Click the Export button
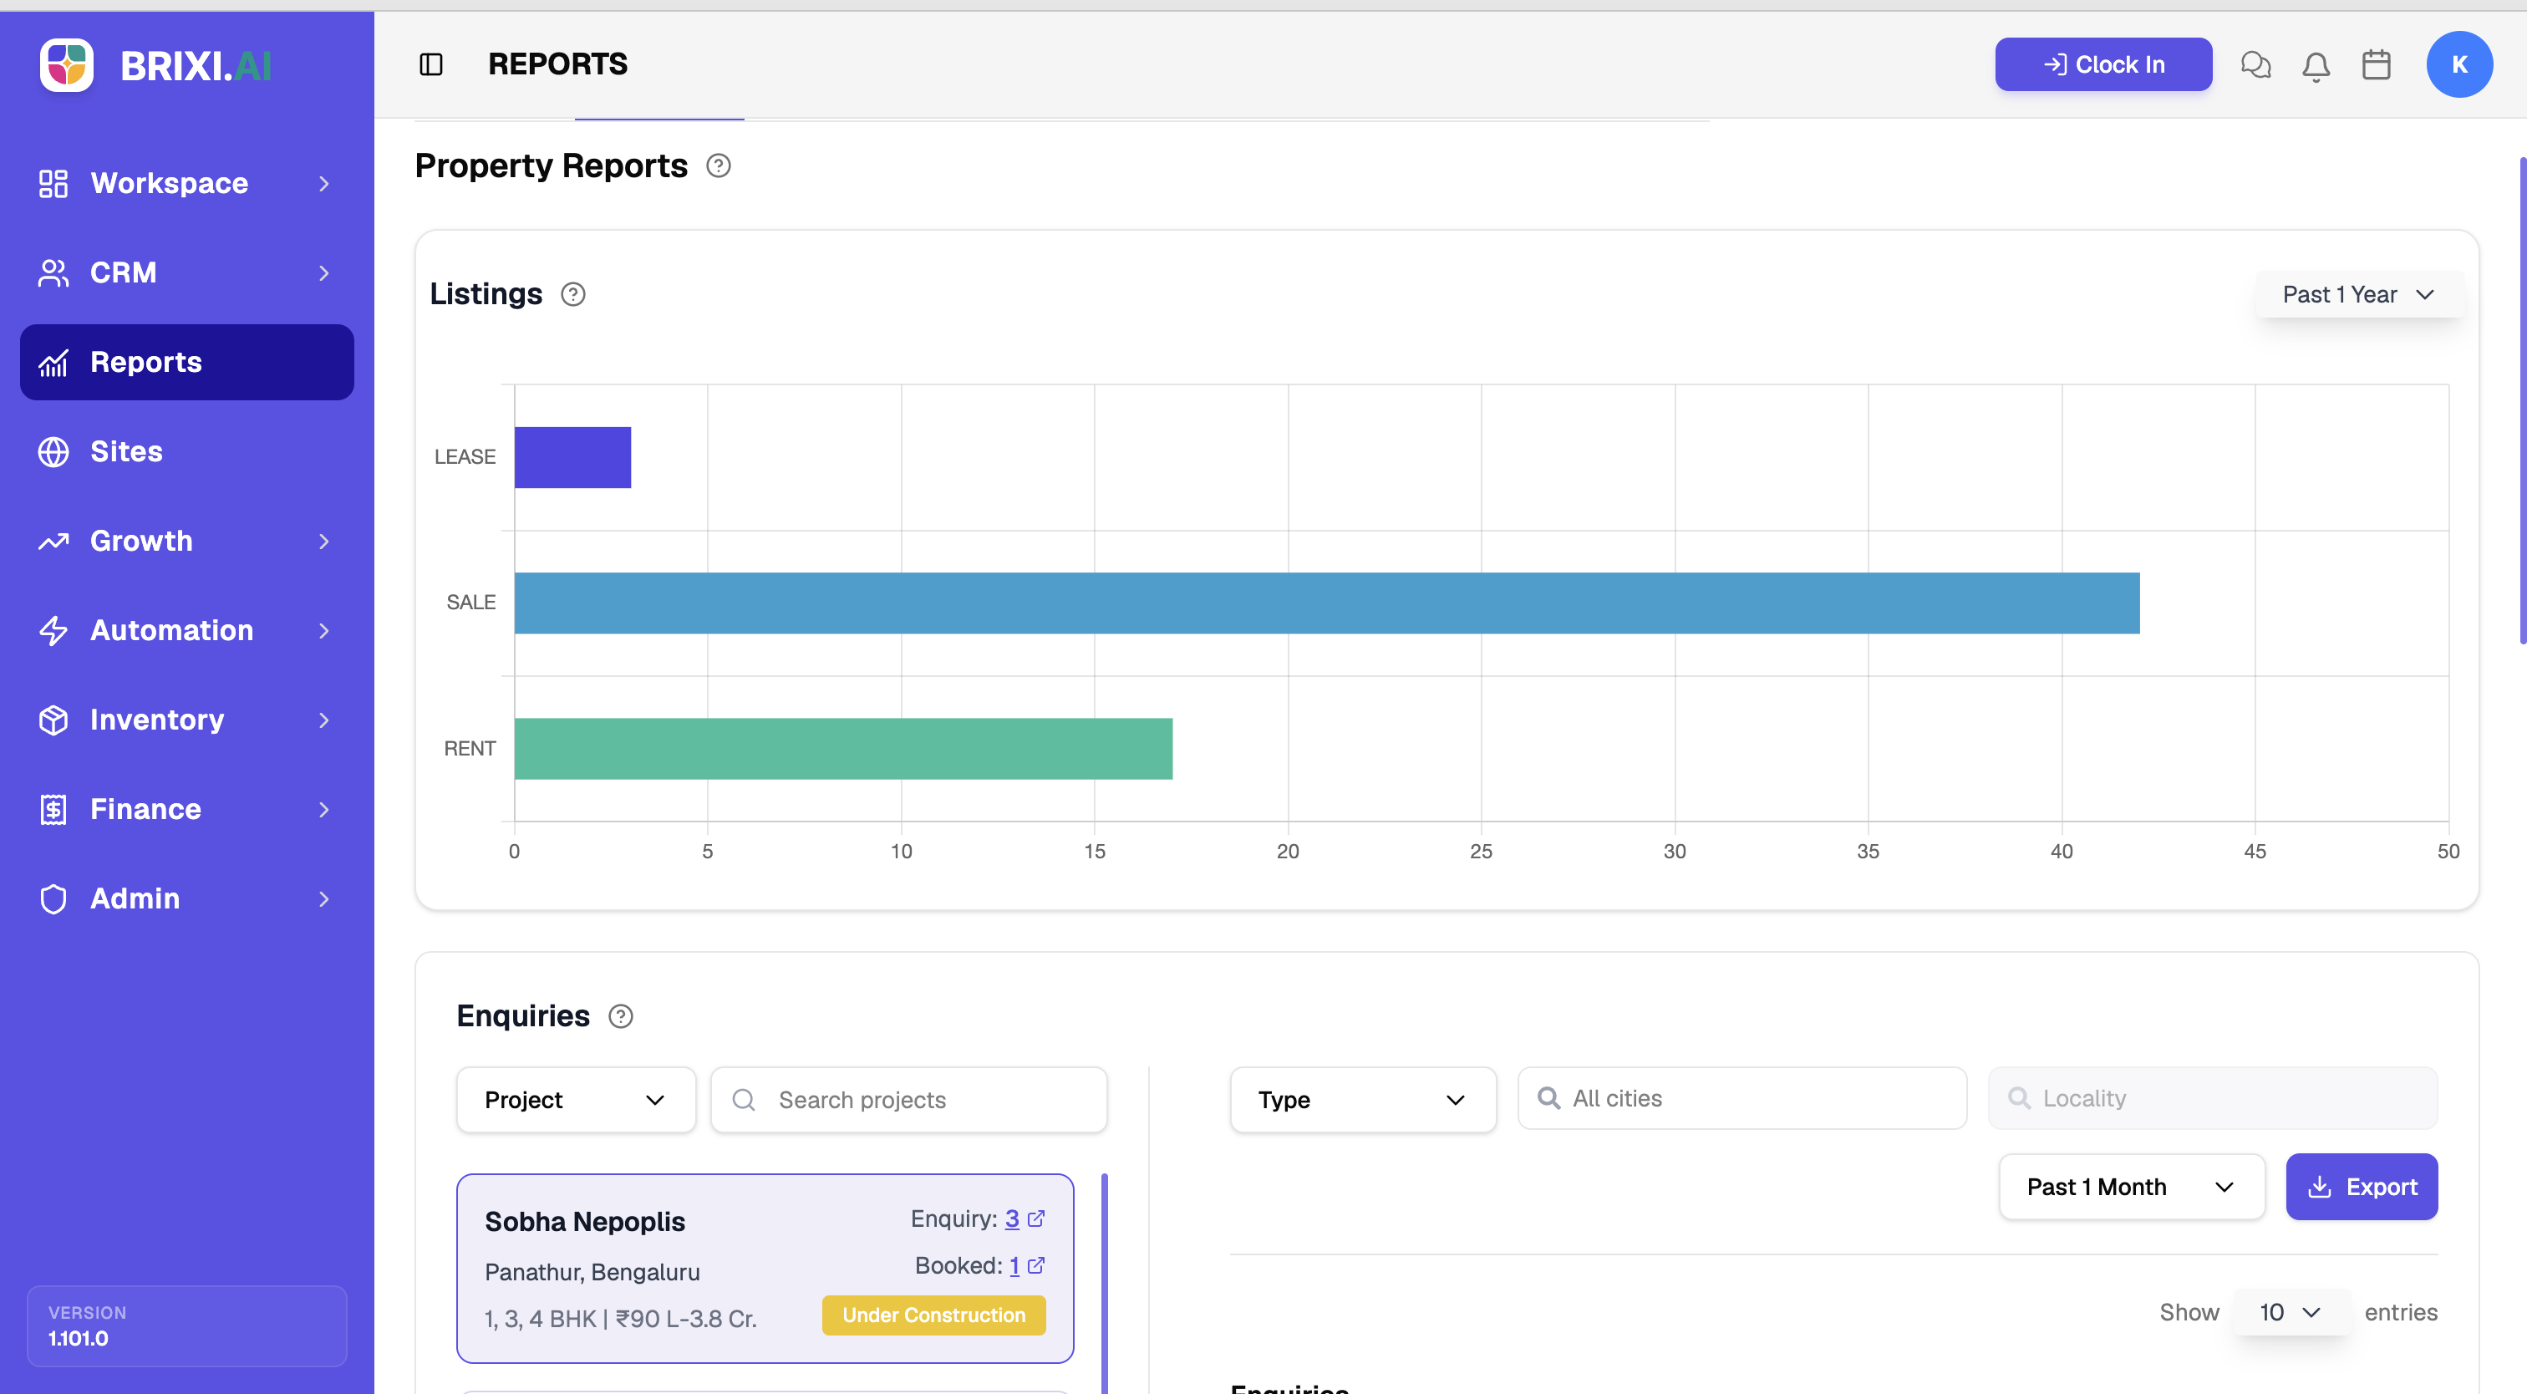This screenshot has height=1394, width=2527. 2362,1187
